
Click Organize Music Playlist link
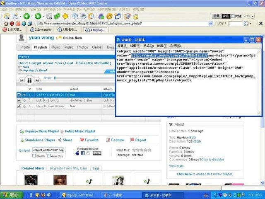click(x=40, y=131)
